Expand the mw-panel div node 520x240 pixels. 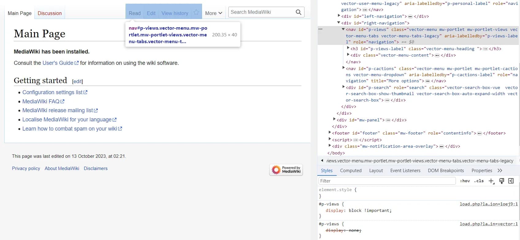coord(334,120)
